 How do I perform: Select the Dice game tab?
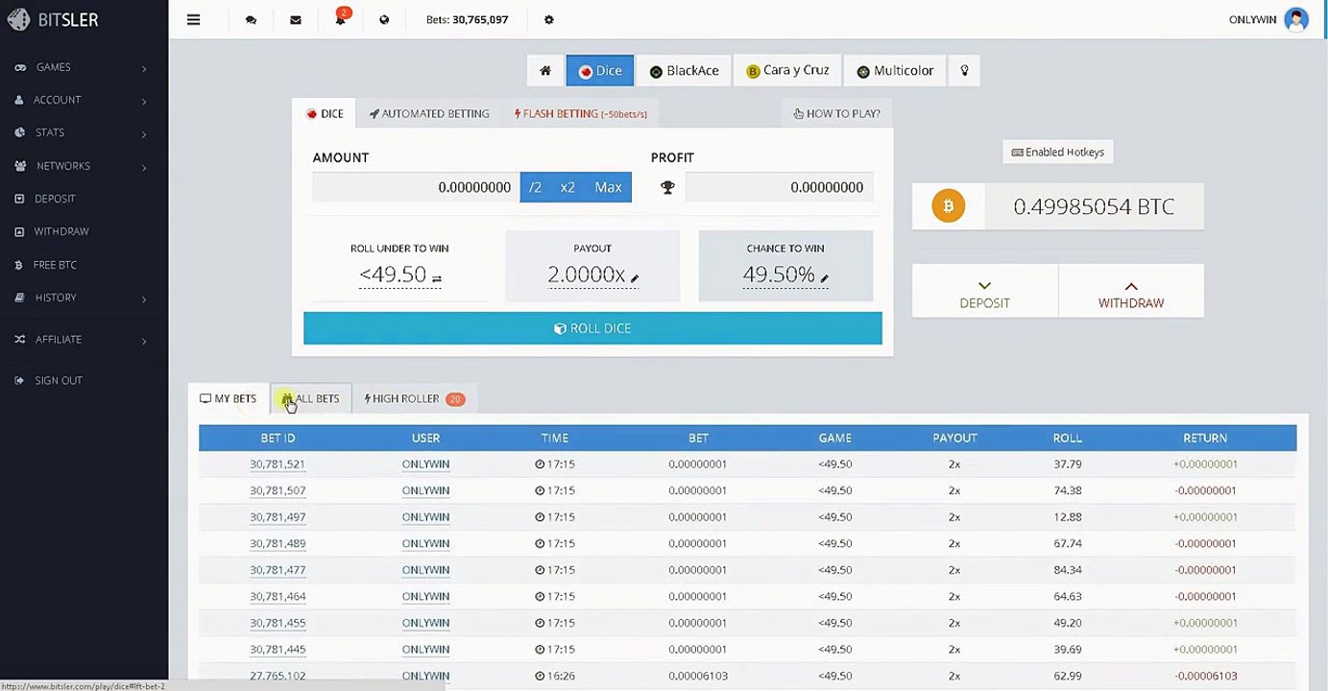pyautogui.click(x=600, y=70)
